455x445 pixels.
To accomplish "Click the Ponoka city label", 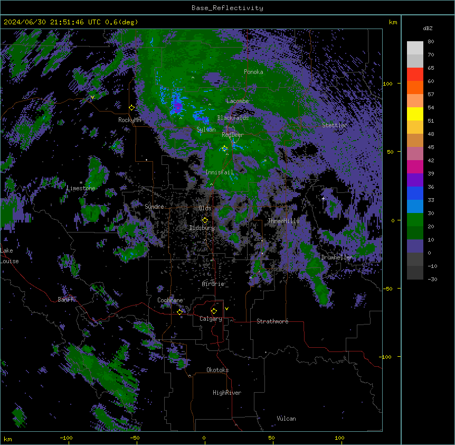I will 253,72.
